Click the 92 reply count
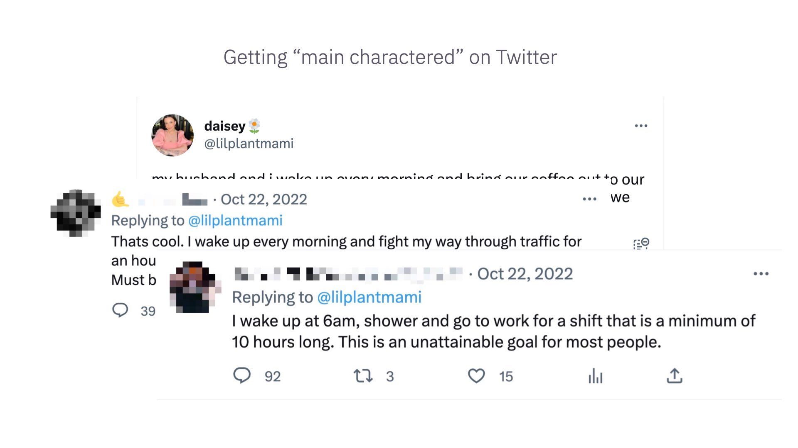 [273, 377]
